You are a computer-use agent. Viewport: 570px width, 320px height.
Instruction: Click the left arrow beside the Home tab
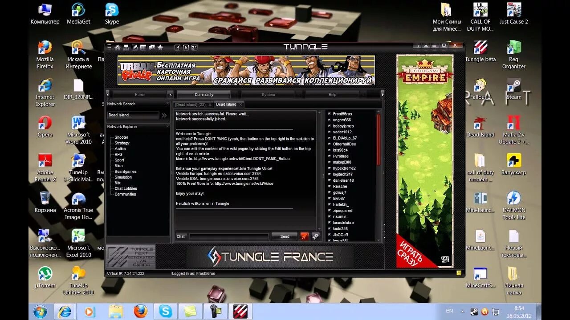(x=108, y=94)
